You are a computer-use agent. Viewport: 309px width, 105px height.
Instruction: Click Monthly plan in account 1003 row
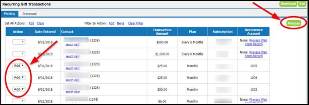192,89
